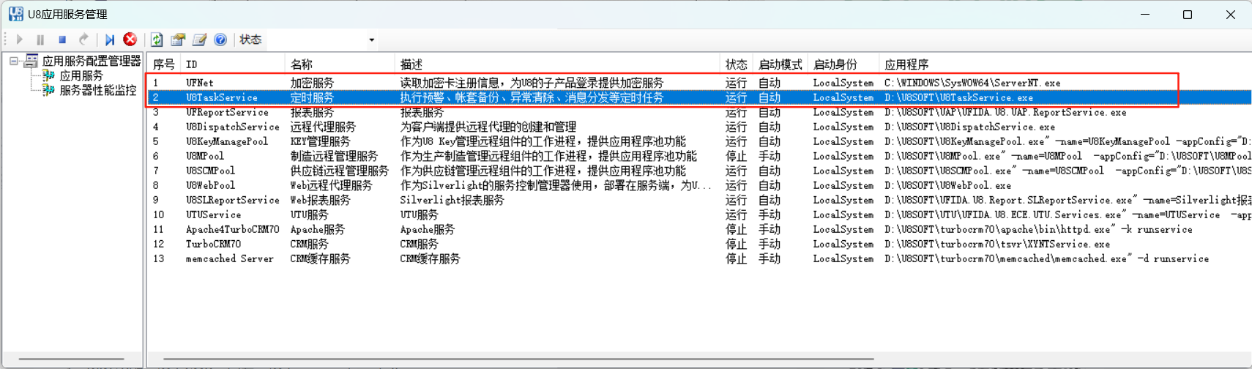
Task: Click the Web远程代理服务 name cell
Action: 331,185
